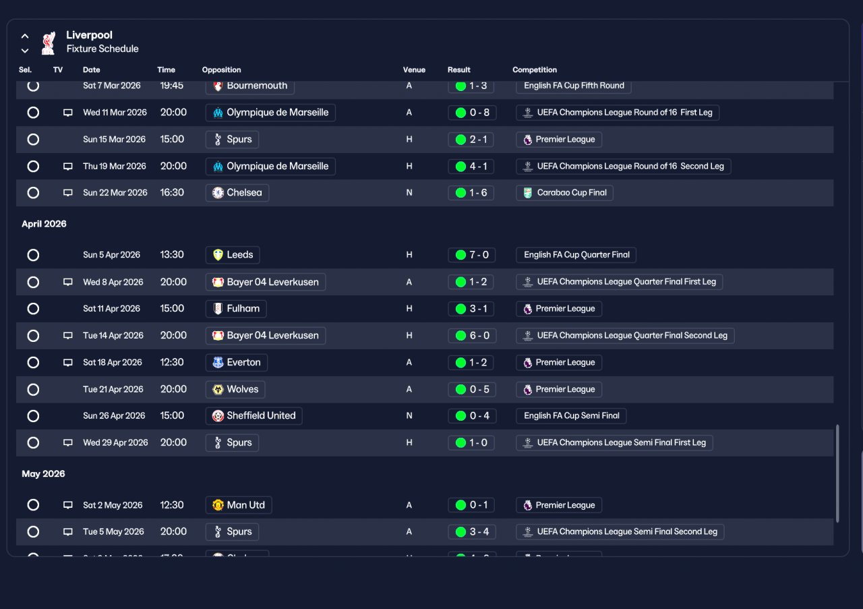Open Bayer 04 Leverkusen on 8 Apr
The height and width of the screenshot is (609, 863).
coord(266,282)
